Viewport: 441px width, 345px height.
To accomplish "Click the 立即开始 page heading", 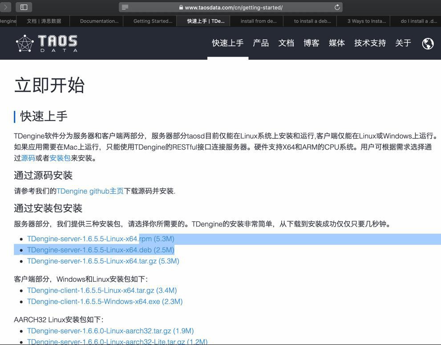I will 49,85.
